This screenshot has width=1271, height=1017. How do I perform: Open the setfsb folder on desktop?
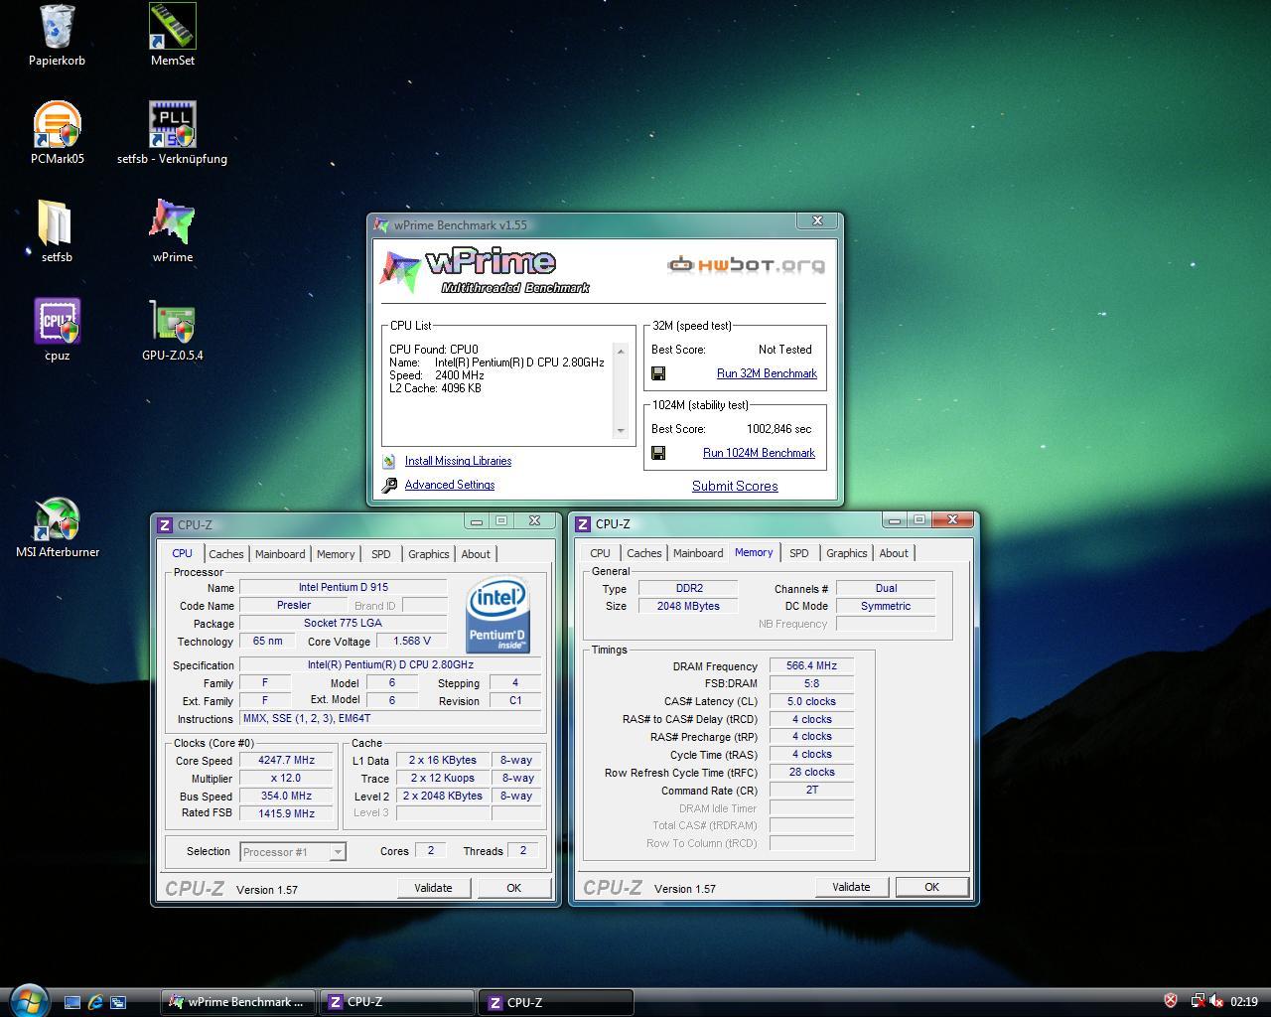(x=57, y=231)
